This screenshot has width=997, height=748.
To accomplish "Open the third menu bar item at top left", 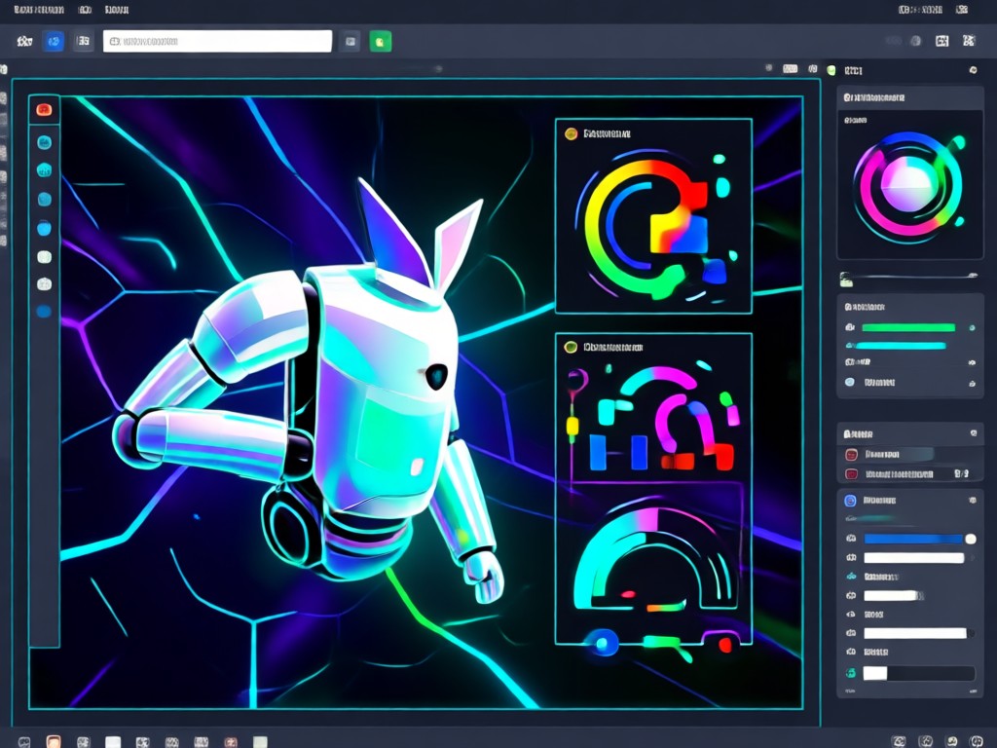I will point(117,10).
